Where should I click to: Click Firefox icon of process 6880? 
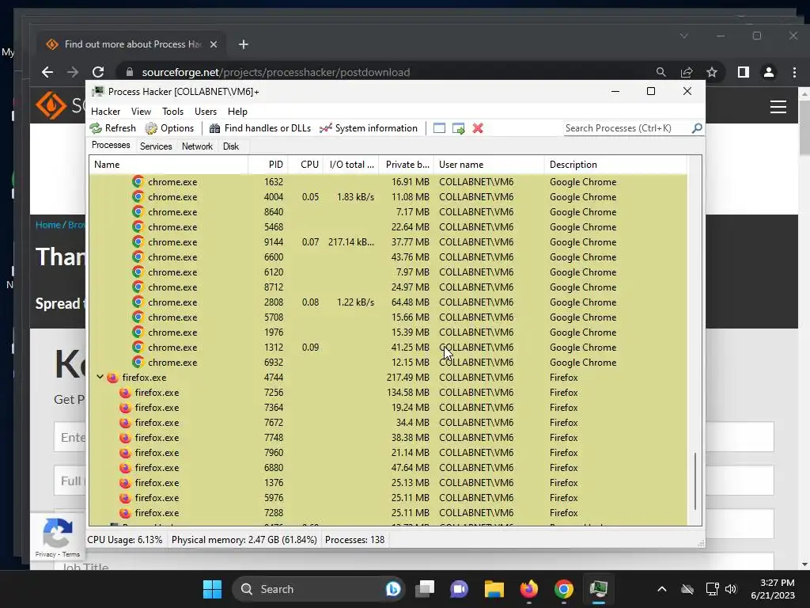point(125,467)
